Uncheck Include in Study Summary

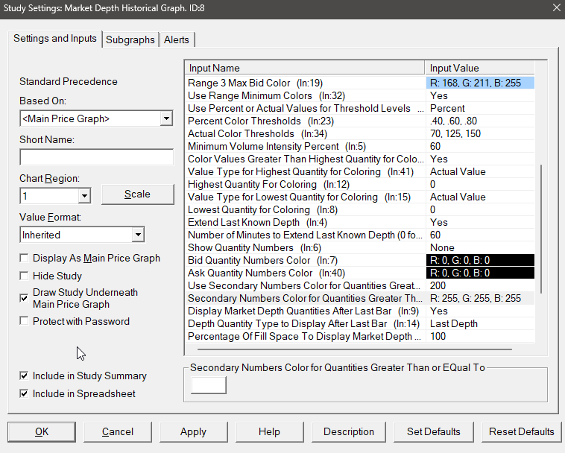(25, 376)
